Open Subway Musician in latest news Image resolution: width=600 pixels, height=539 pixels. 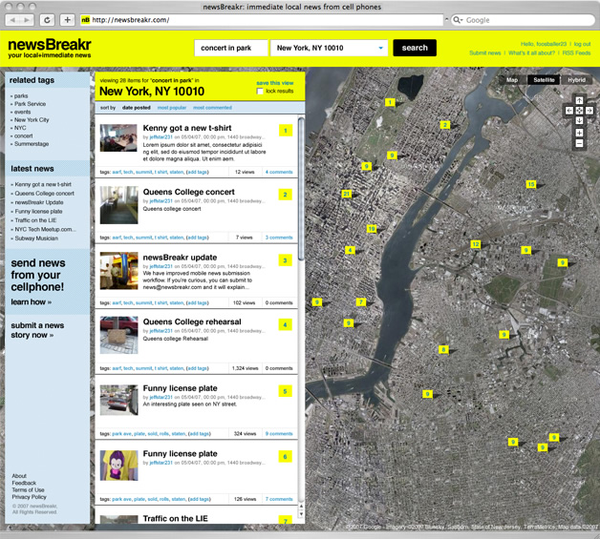pos(36,238)
